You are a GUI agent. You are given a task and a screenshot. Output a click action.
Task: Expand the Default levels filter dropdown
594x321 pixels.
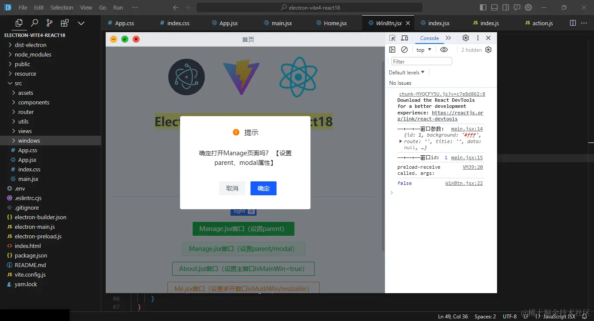pyautogui.click(x=406, y=72)
